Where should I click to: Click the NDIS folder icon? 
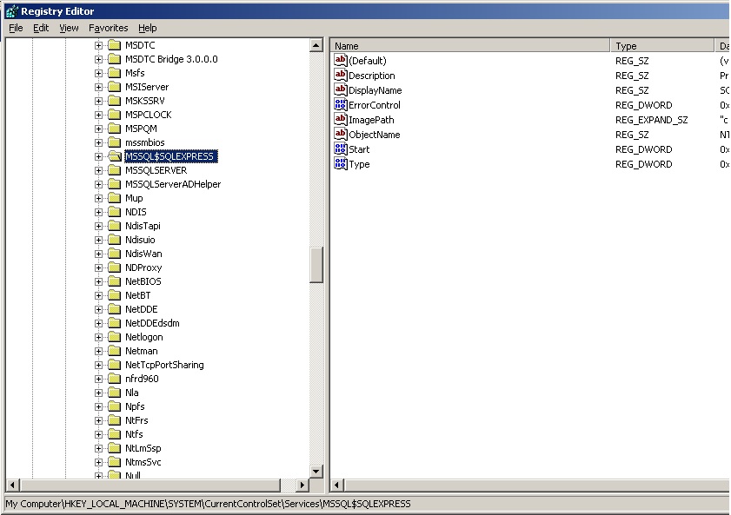pos(114,212)
